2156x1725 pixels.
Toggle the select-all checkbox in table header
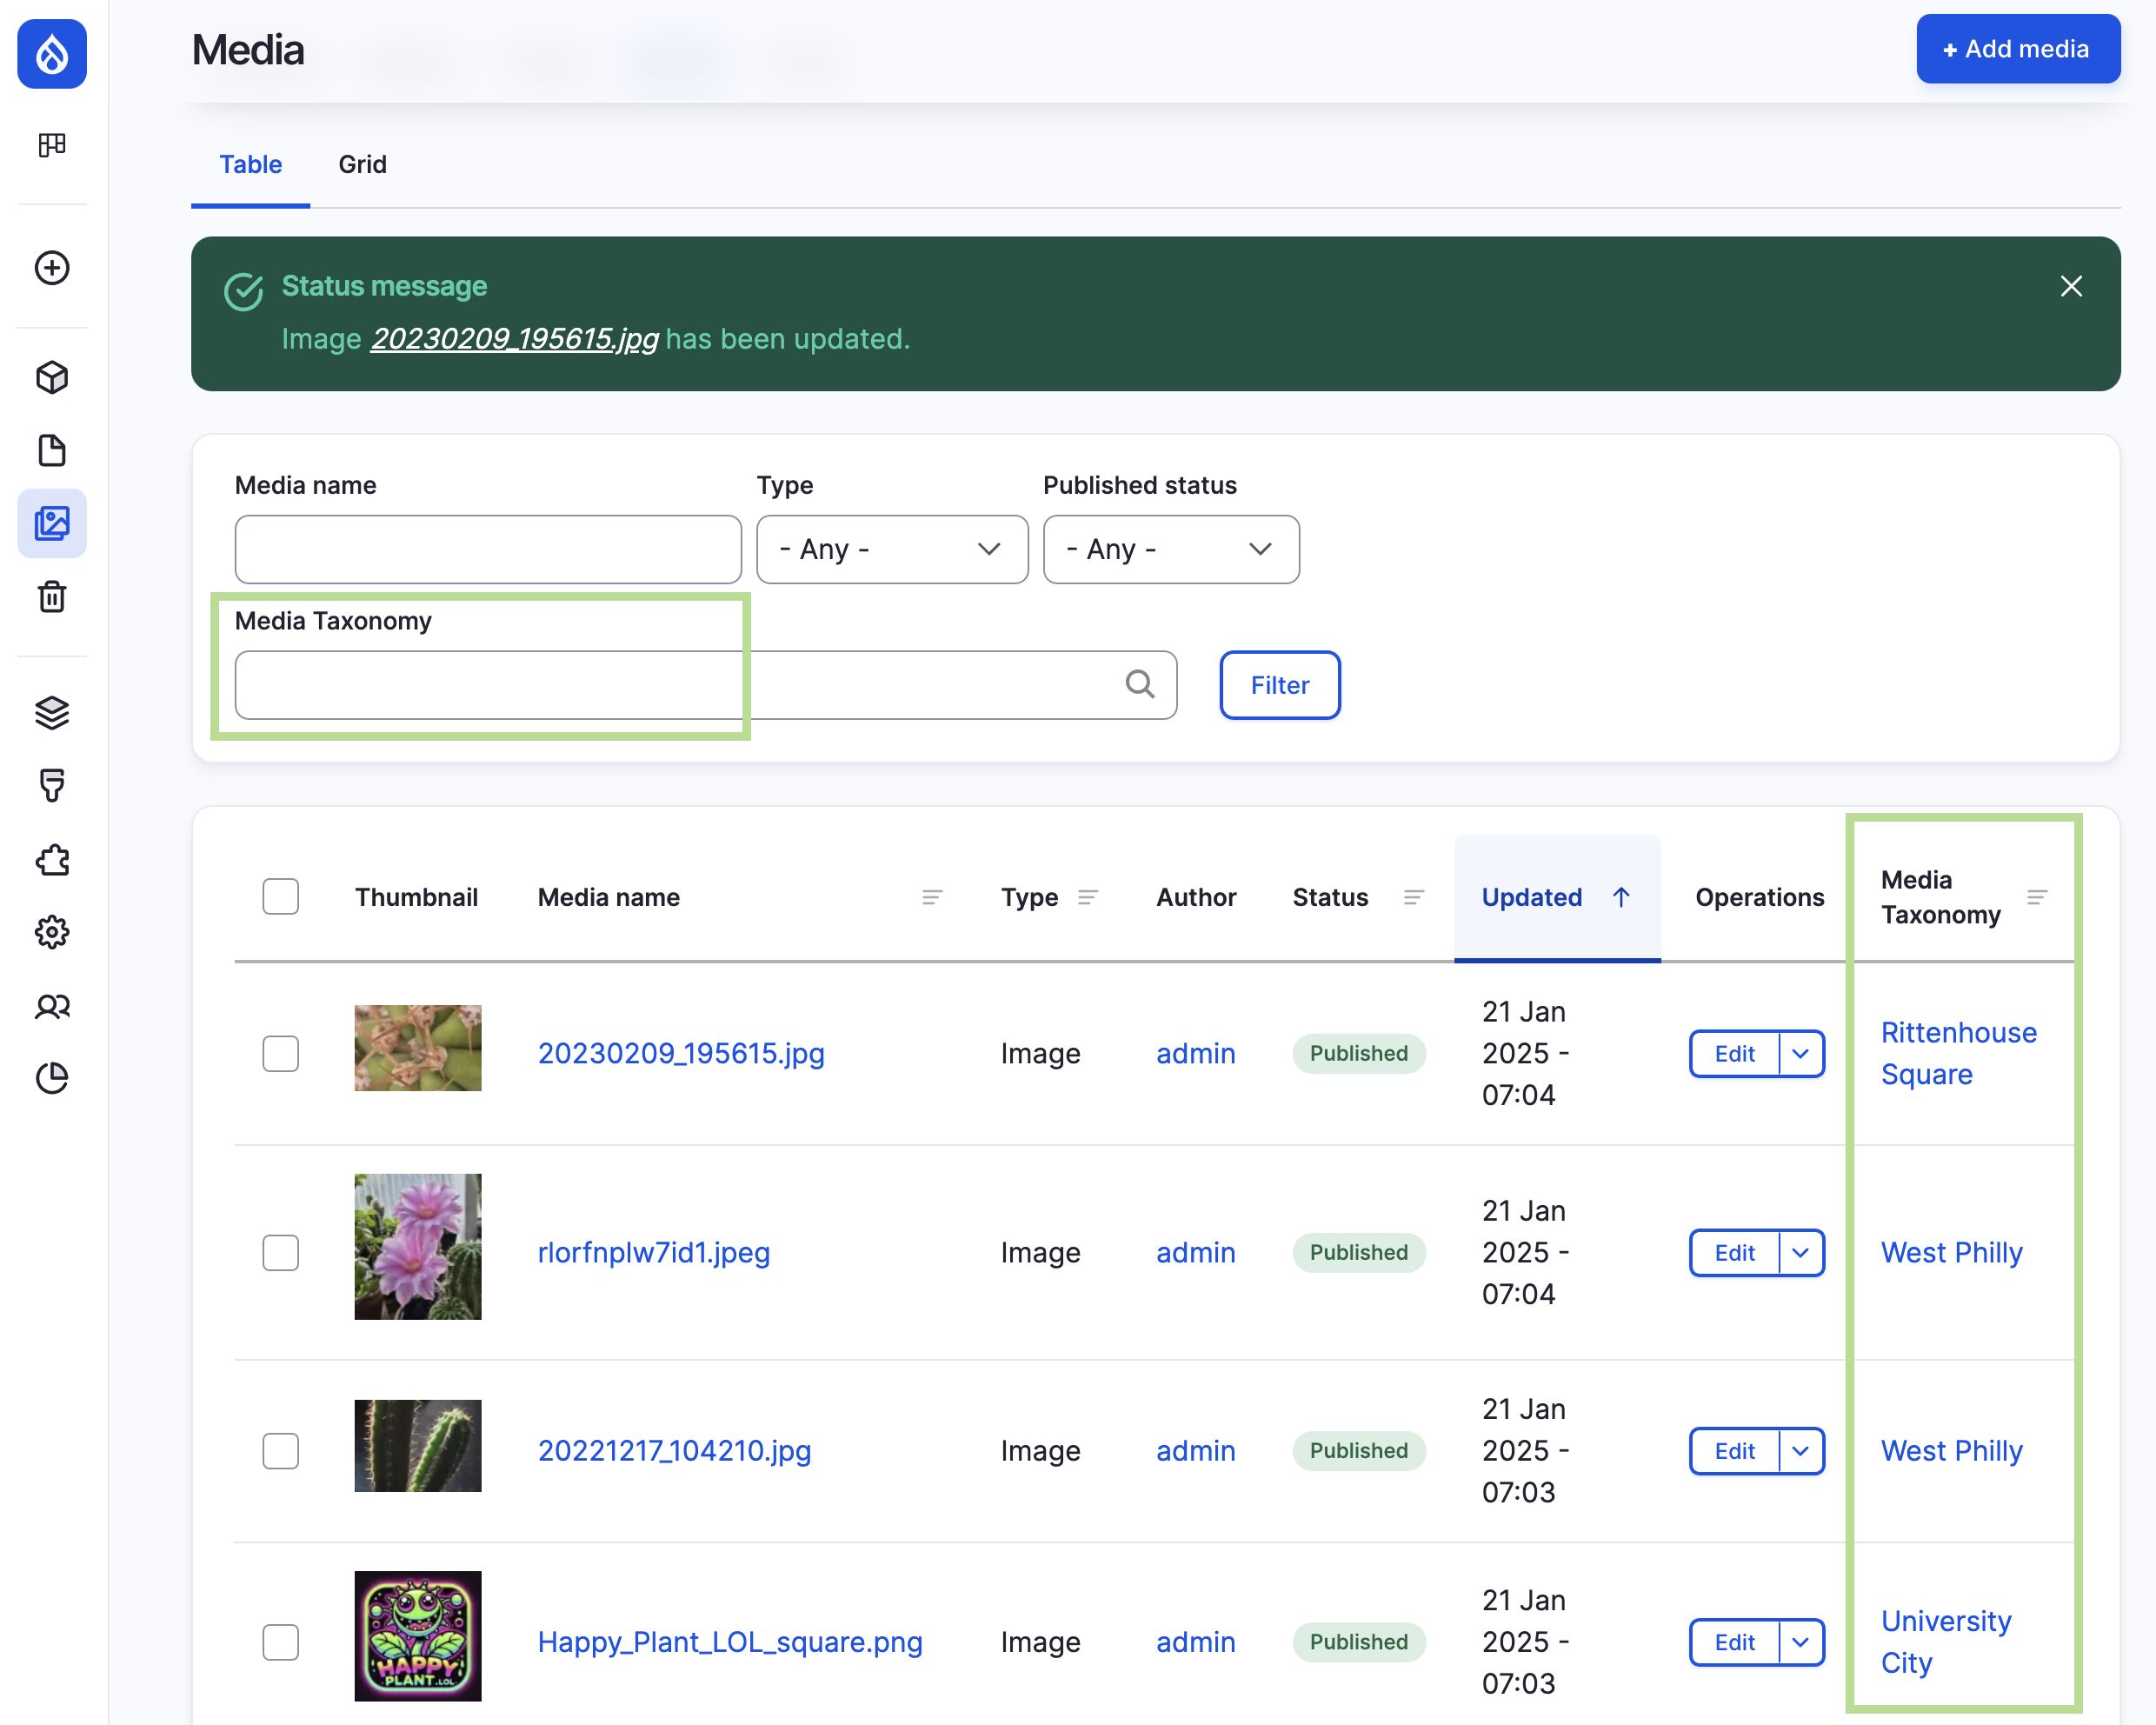pyautogui.click(x=281, y=896)
